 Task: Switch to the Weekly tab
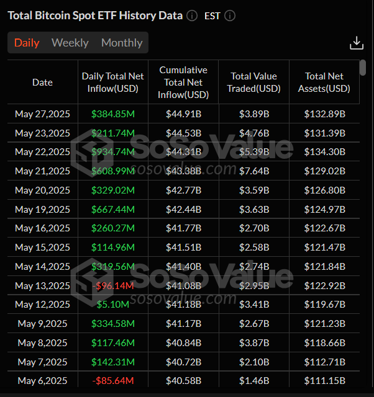pyautogui.click(x=70, y=43)
